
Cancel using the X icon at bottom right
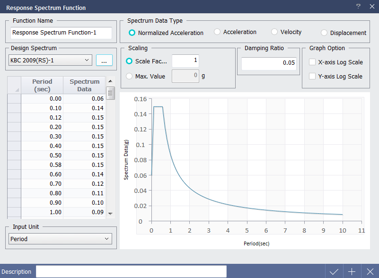[x=370, y=271]
